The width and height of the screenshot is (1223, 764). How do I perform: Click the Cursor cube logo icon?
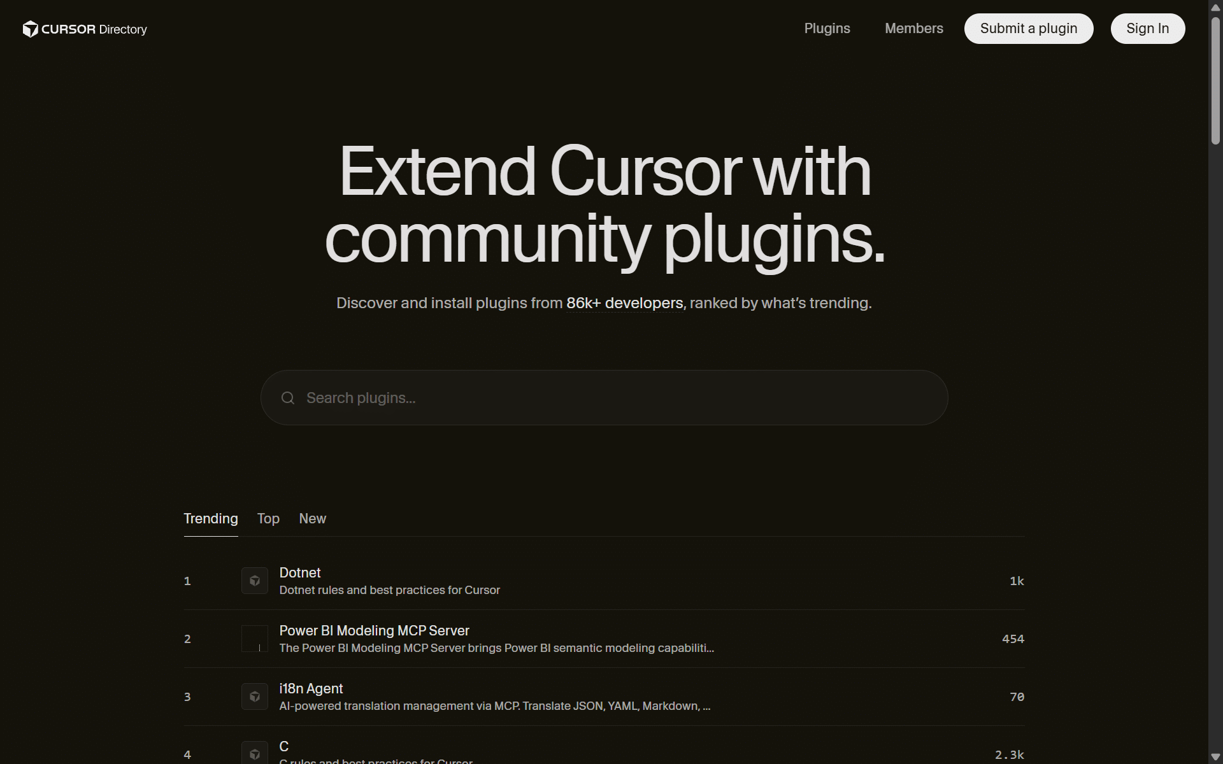(30, 29)
